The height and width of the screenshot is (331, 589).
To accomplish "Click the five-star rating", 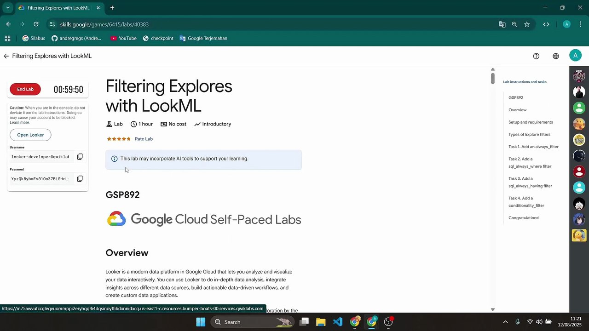I will click(120, 139).
